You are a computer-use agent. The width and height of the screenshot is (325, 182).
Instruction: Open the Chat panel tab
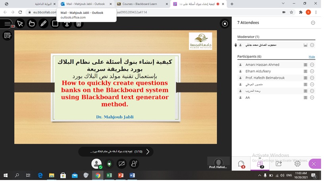coord(241,164)
